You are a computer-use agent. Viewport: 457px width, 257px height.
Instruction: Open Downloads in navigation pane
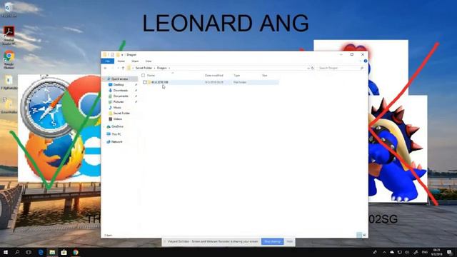point(121,91)
